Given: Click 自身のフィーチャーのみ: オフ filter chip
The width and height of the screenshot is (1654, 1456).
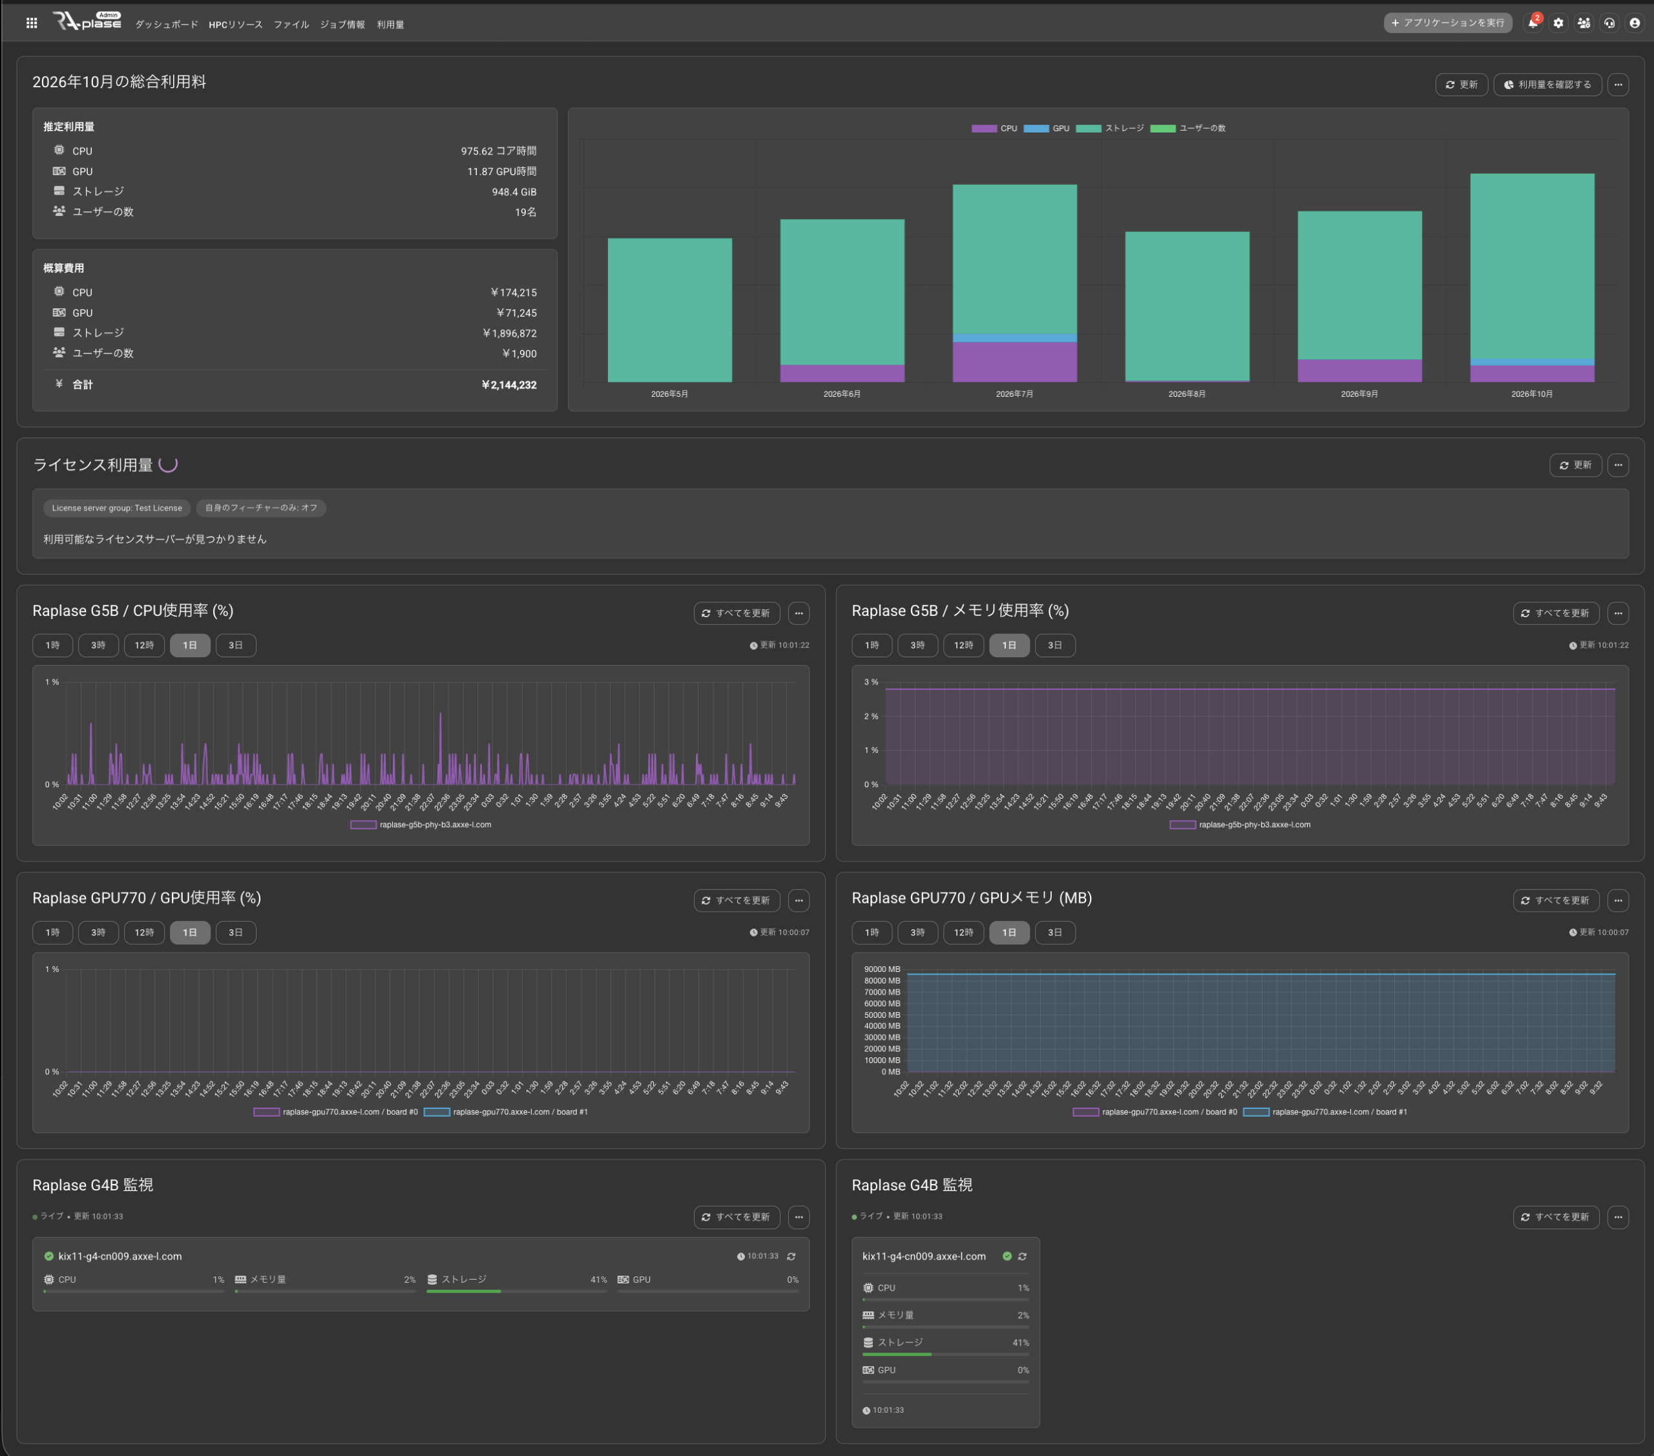Looking at the screenshot, I should click(260, 507).
